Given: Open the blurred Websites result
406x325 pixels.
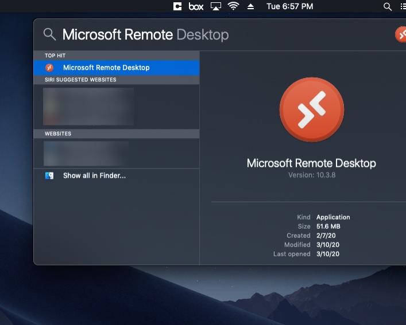Looking at the screenshot, I should click(86, 153).
